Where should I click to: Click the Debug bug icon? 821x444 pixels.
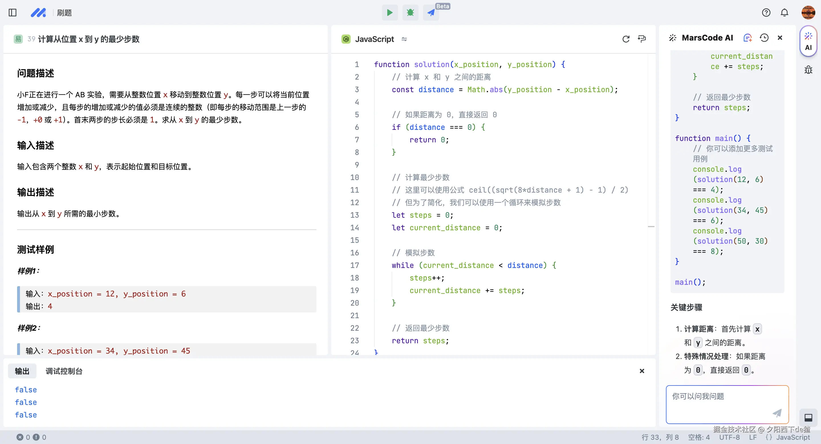click(410, 13)
